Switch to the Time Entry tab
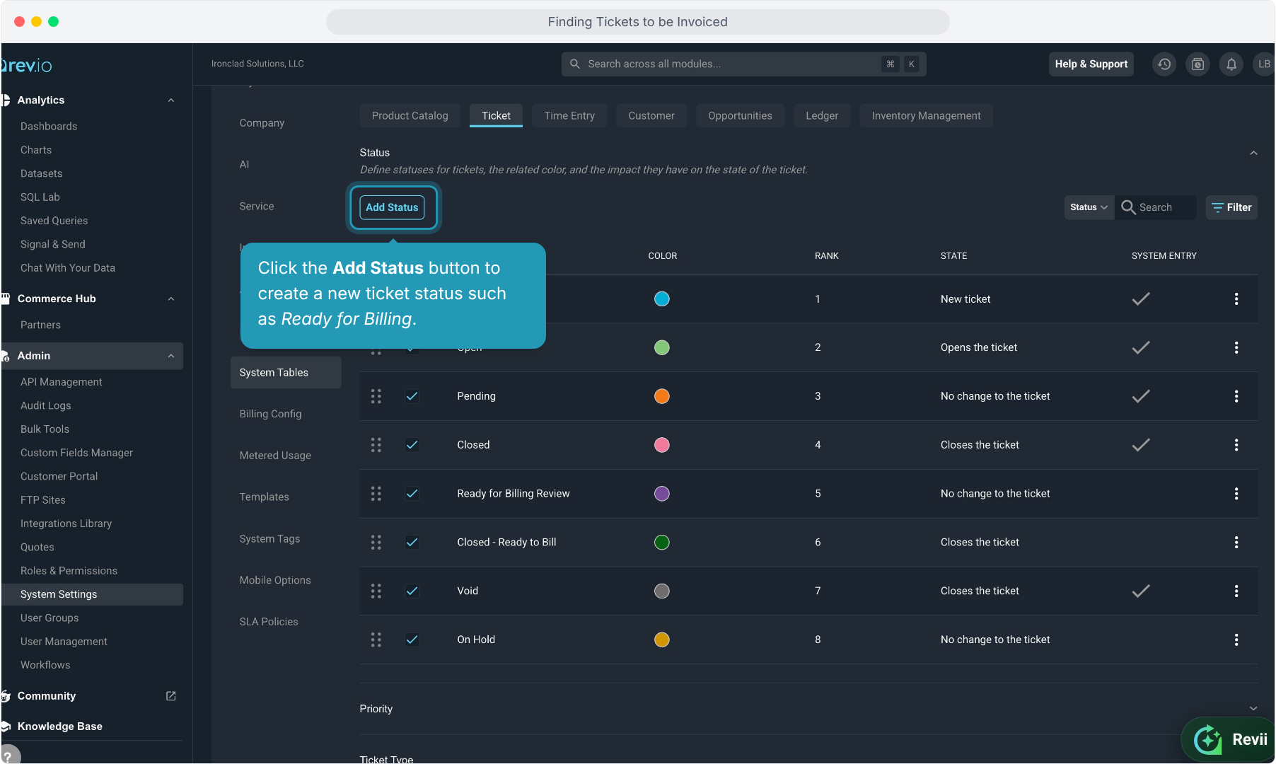 click(569, 115)
